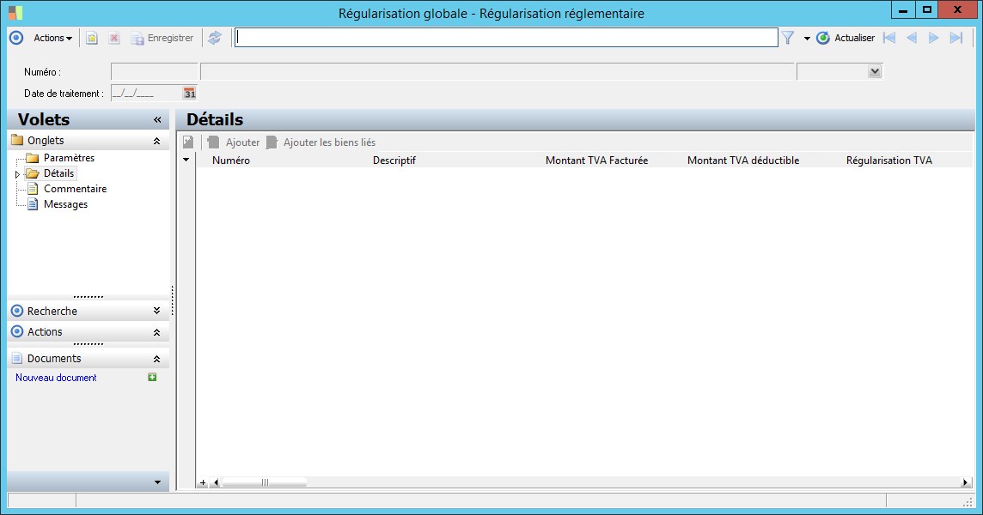Click the application icon in title bar
The image size is (983, 515).
(15, 13)
